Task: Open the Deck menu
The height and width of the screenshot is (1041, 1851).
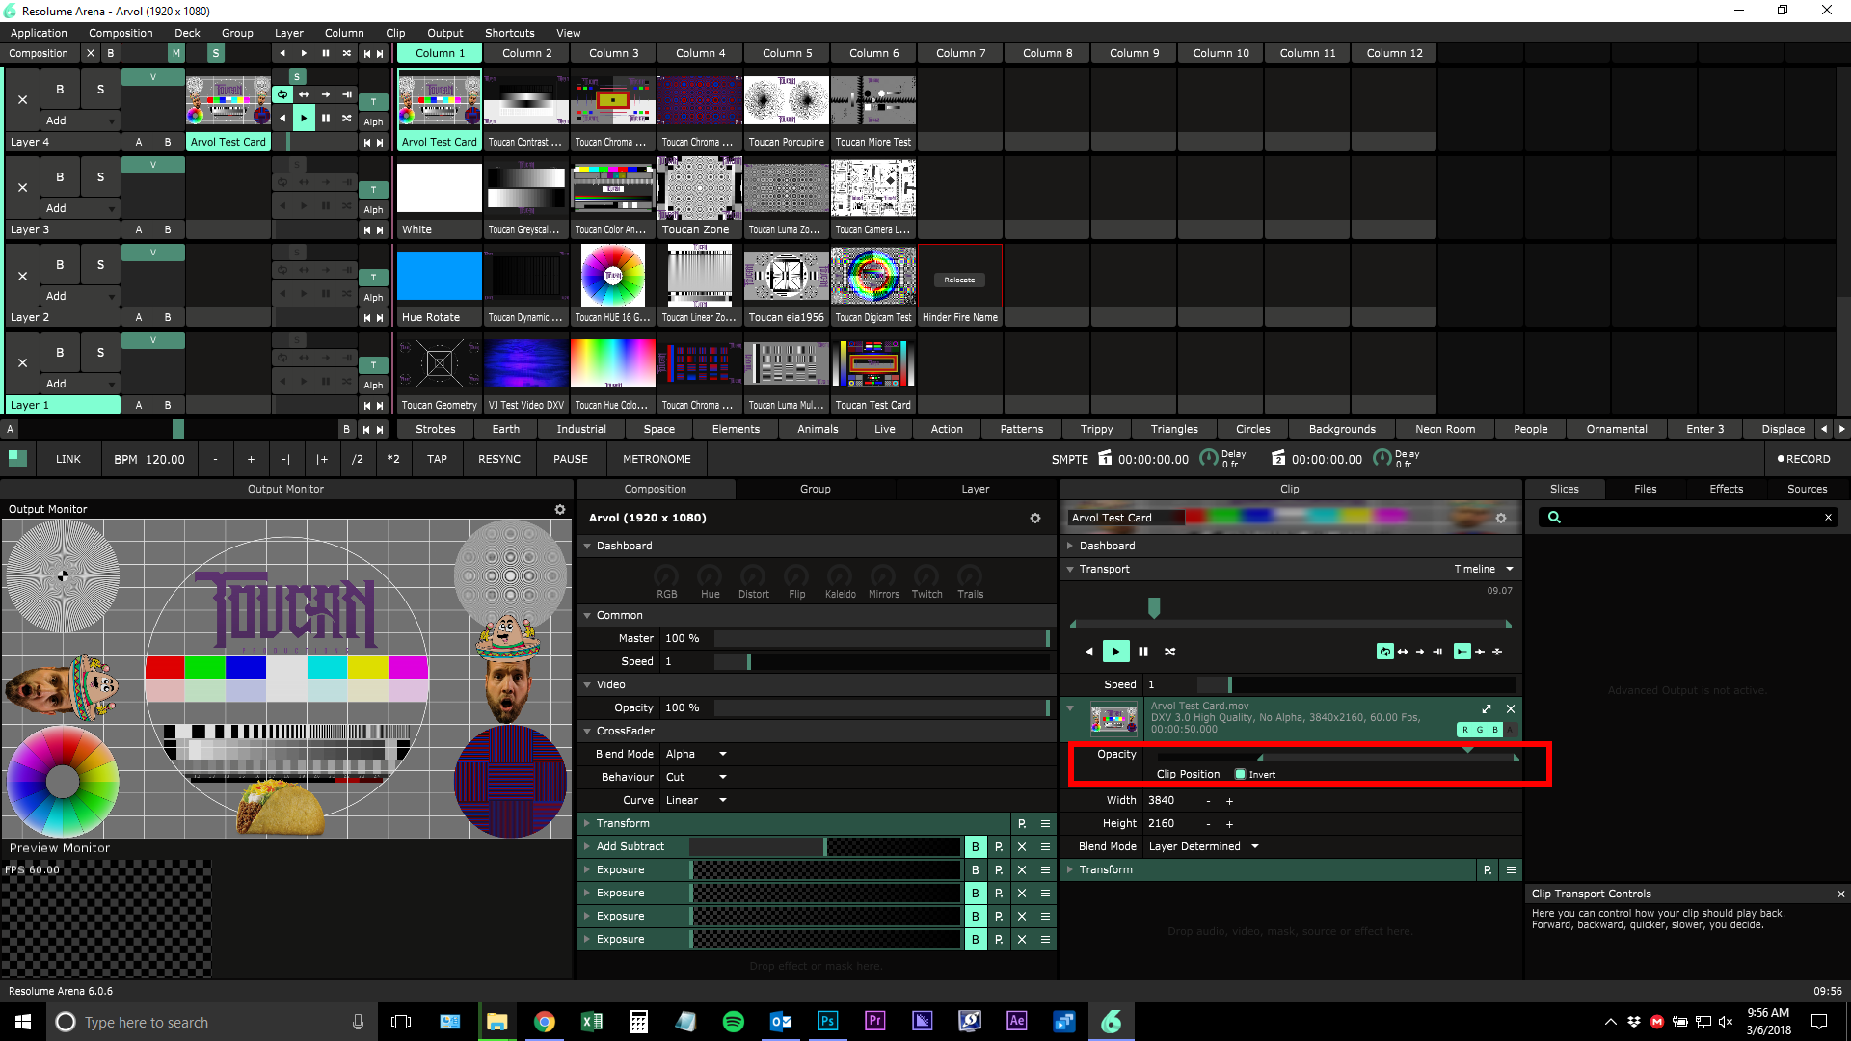Action: coord(187,33)
